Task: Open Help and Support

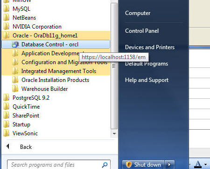Action: pyautogui.click(x=147, y=80)
